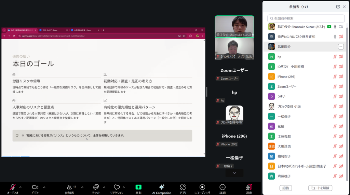Open options for 氣田陽介 participant
This screenshot has height=195, width=350.
point(341,46)
